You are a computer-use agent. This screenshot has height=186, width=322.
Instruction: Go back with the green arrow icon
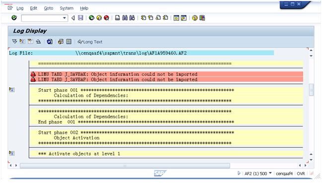coord(91,18)
